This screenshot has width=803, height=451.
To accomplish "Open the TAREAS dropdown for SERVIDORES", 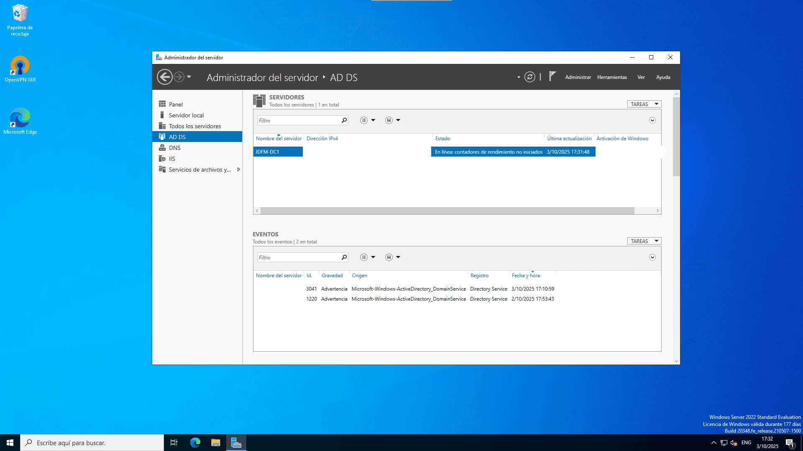I will (644, 104).
